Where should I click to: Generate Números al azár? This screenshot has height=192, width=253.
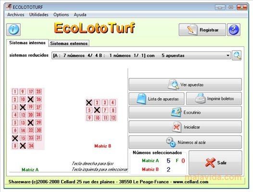[x=185, y=142]
